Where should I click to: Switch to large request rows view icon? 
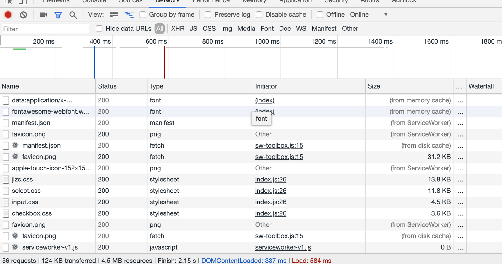pos(114,15)
